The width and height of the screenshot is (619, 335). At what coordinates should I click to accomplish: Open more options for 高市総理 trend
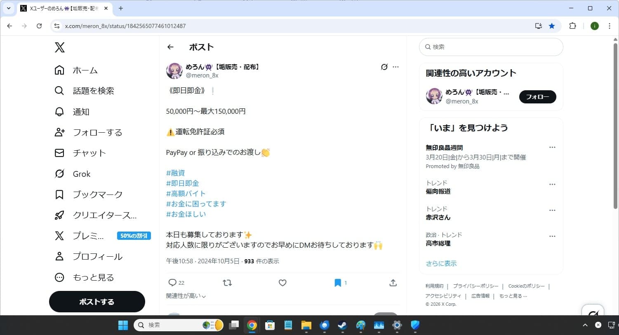point(552,237)
